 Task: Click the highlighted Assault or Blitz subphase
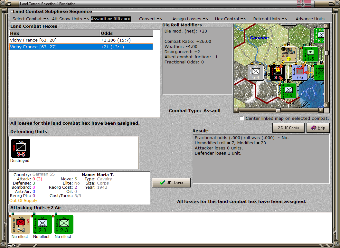point(110,19)
